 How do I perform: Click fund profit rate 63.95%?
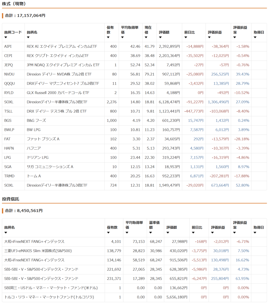(243, 279)
